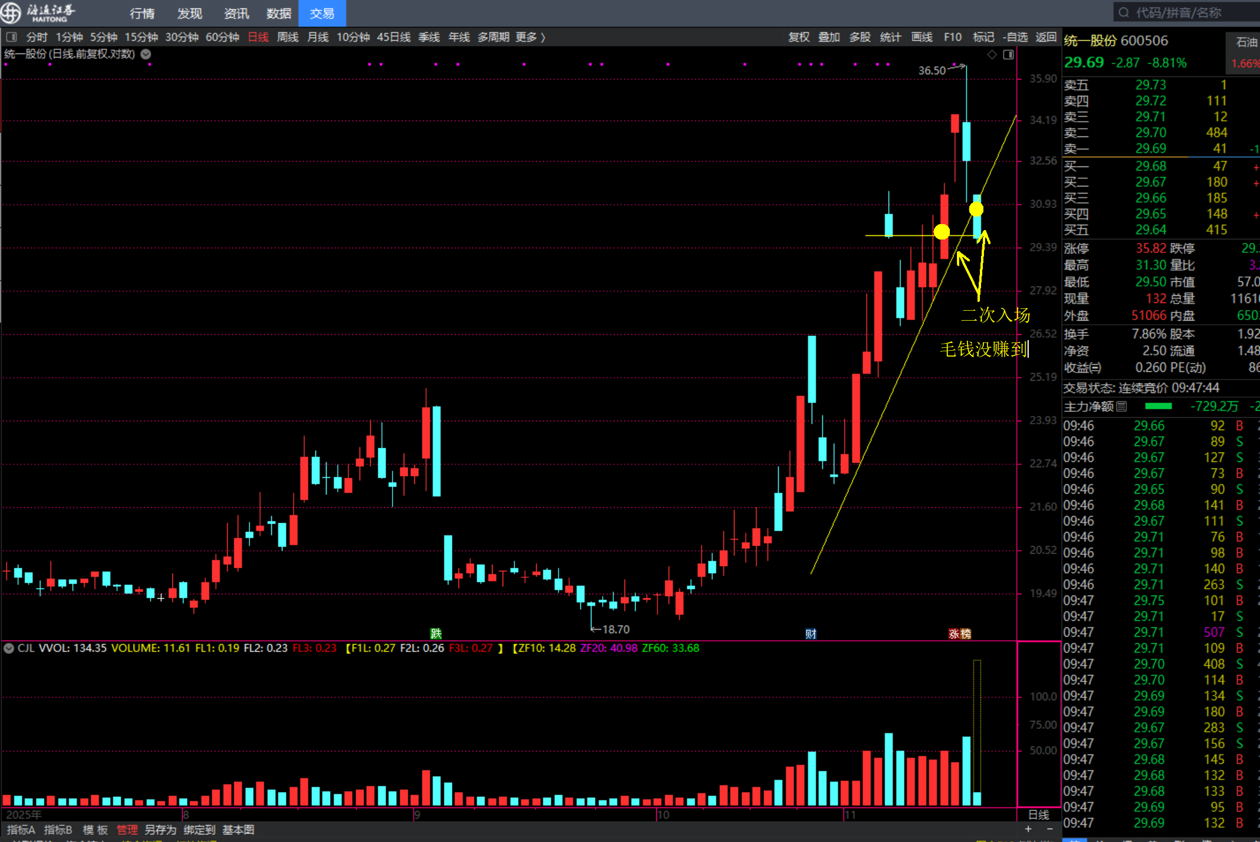
Task: Click the minus zoom-out button
Action: tap(1050, 829)
